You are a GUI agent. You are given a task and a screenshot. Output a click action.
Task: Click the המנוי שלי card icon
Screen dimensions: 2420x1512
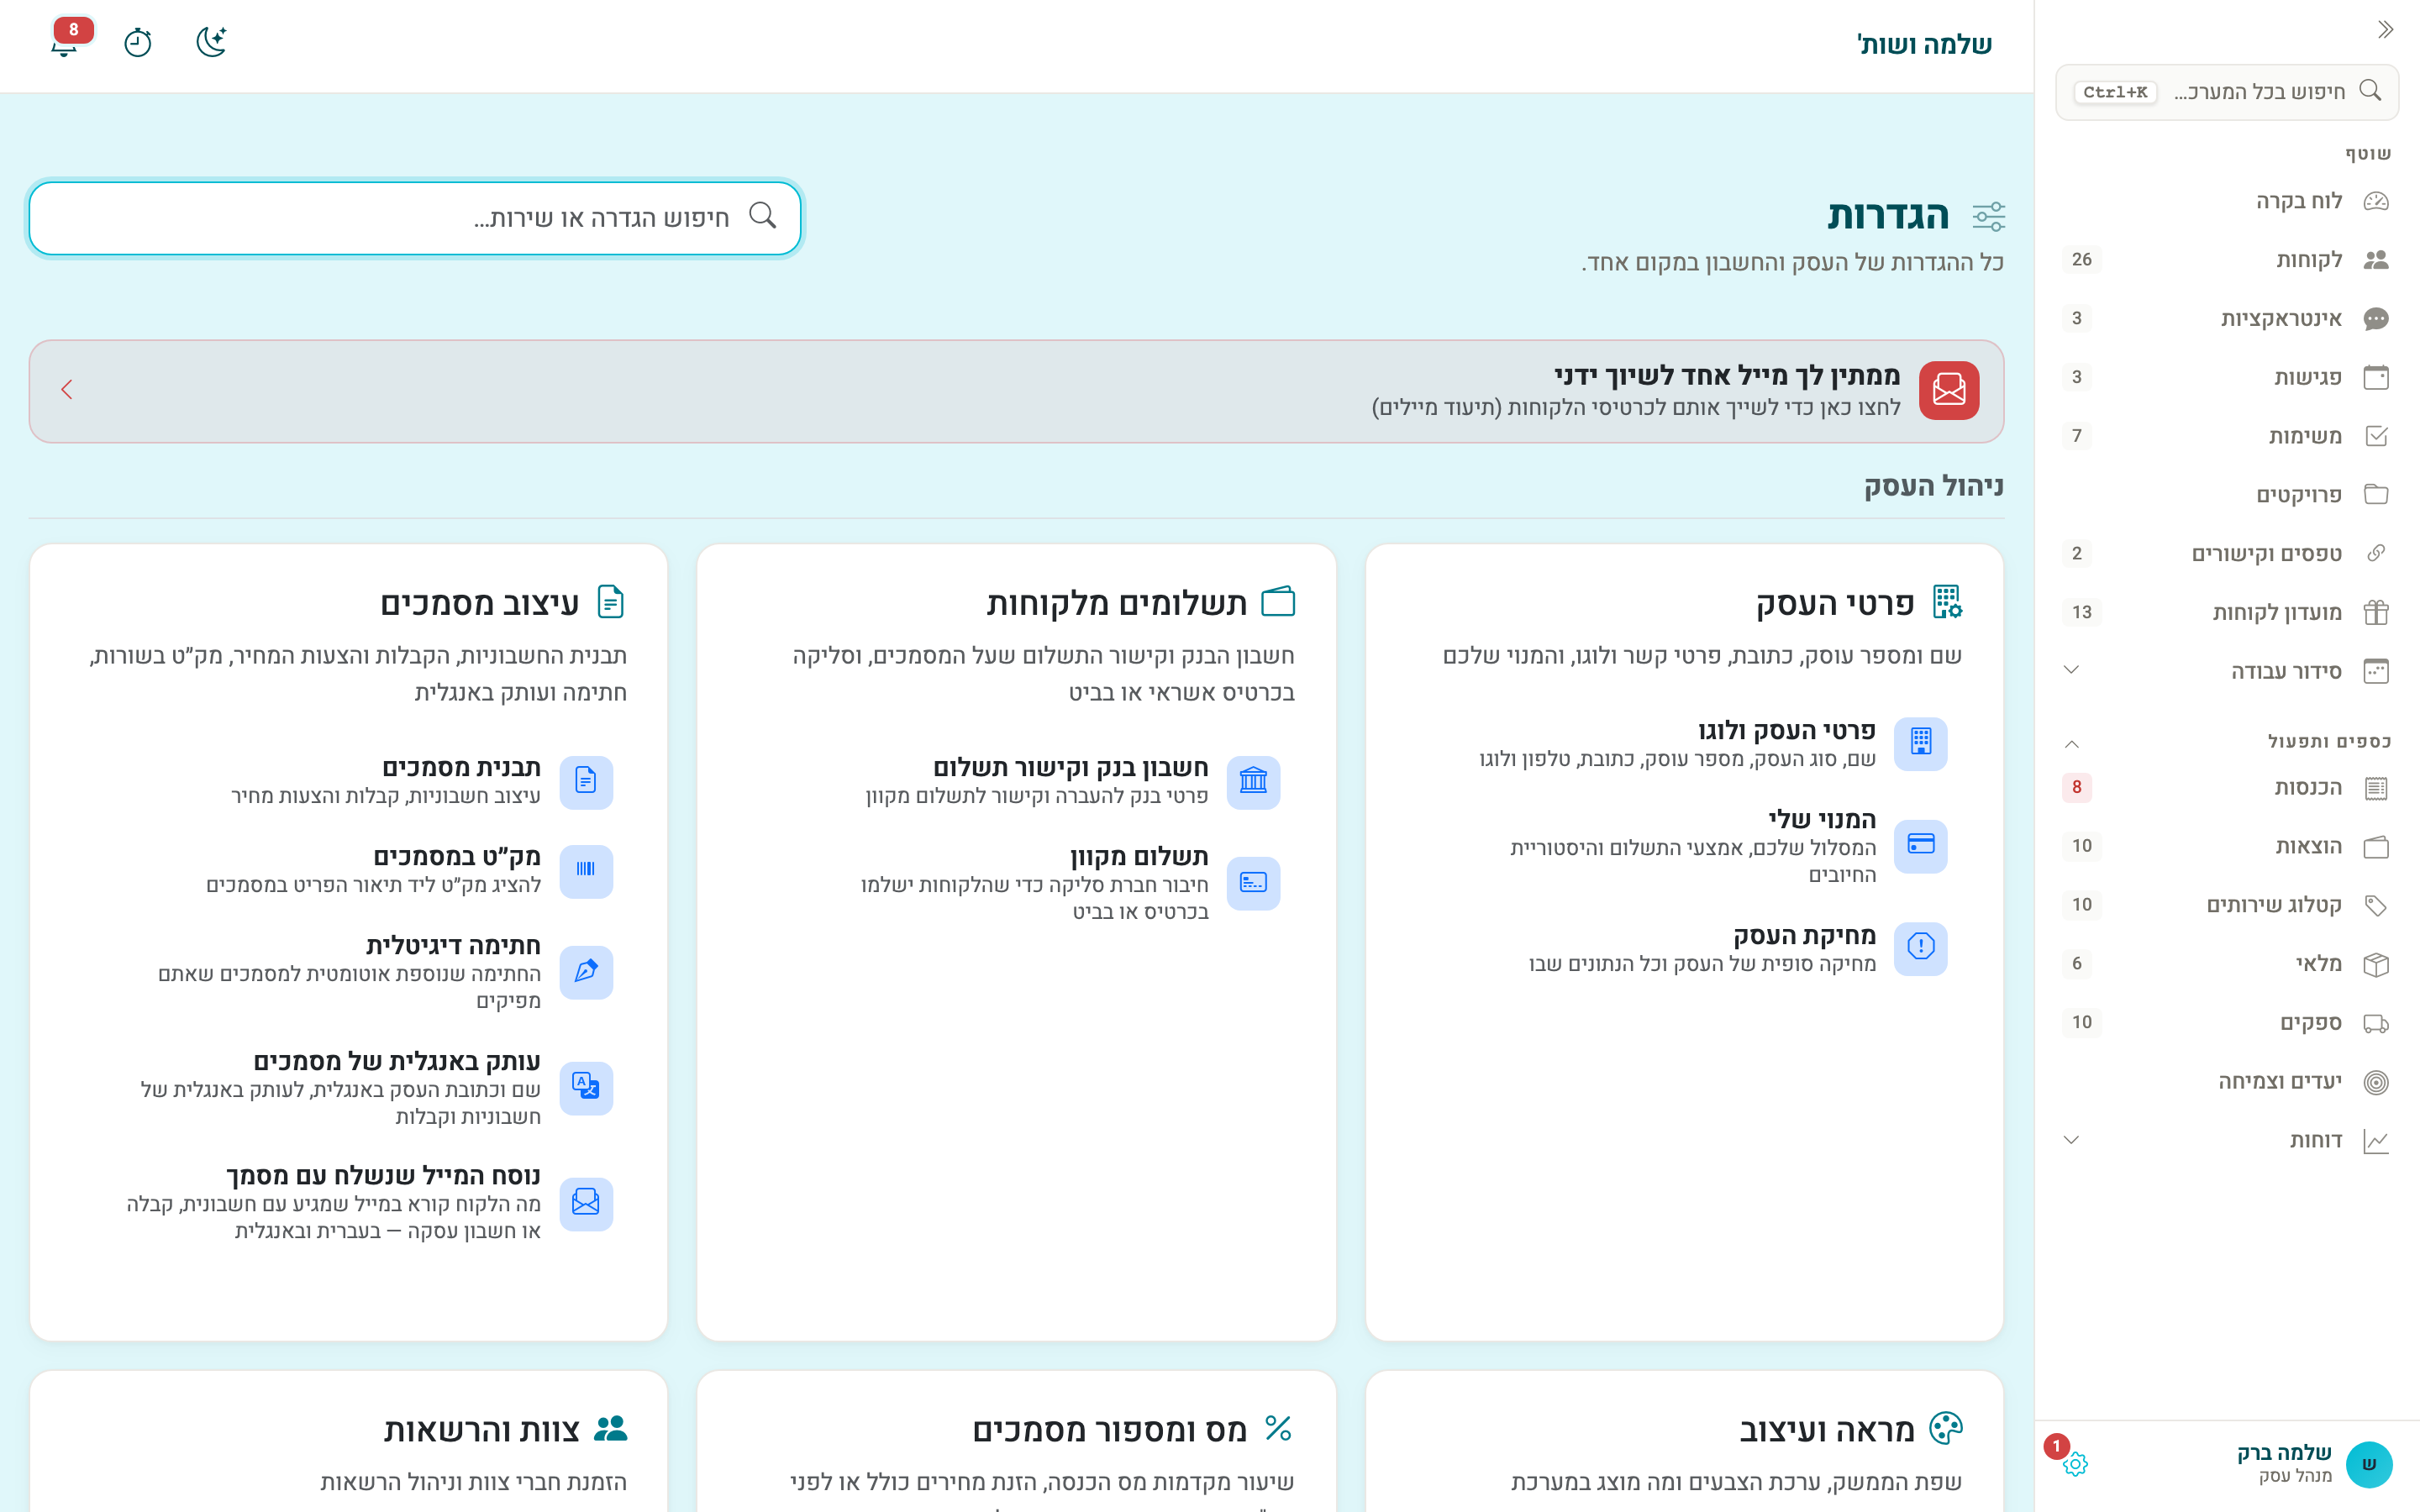pyautogui.click(x=1920, y=845)
